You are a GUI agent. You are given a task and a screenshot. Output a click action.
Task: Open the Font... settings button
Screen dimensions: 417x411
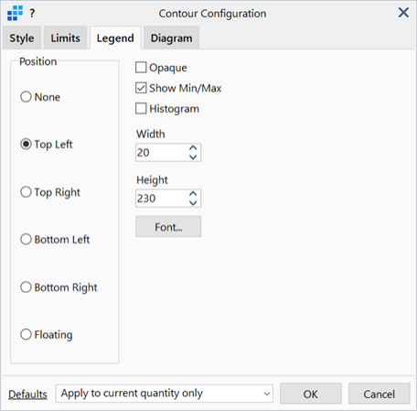168,227
